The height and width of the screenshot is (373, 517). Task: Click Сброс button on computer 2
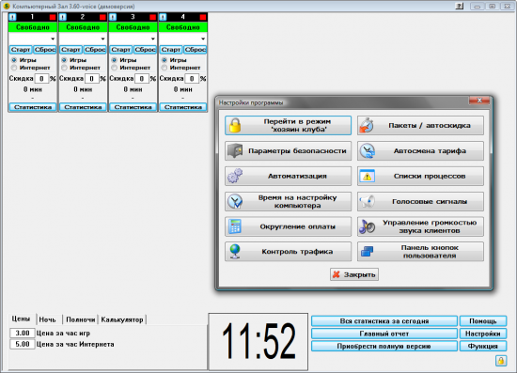[x=95, y=50]
